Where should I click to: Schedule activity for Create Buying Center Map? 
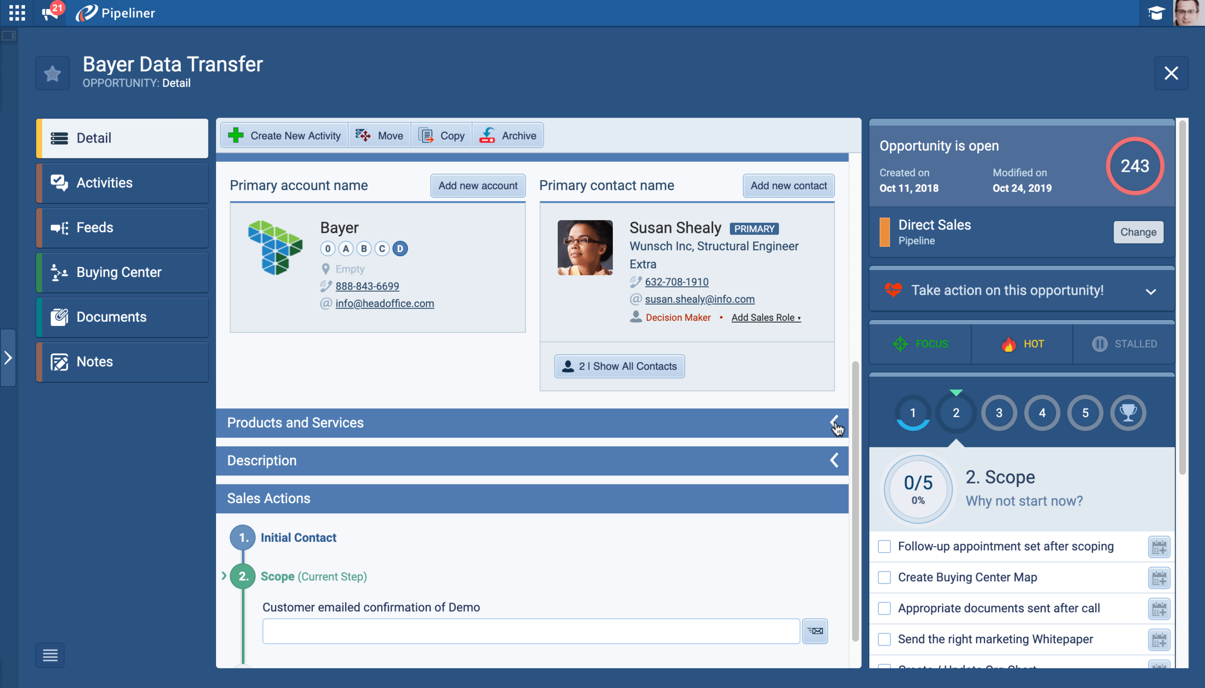pyautogui.click(x=1159, y=578)
